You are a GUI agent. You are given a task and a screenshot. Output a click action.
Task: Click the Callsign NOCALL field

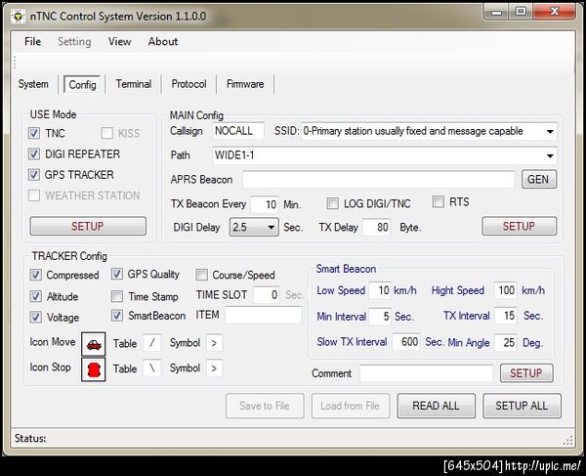click(238, 131)
